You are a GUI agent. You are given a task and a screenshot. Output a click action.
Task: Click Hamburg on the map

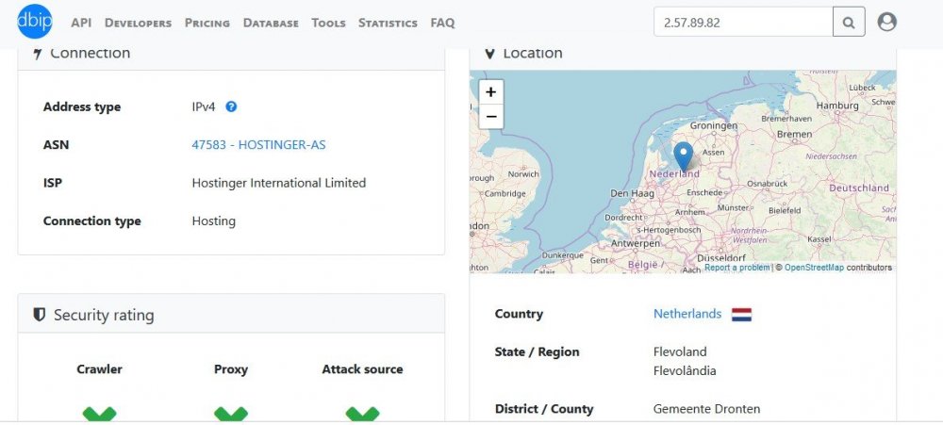tap(837, 106)
